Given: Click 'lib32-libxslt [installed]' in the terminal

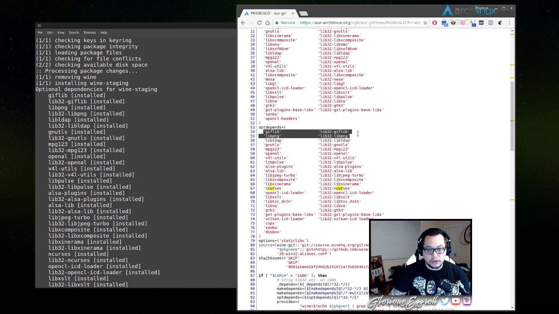Looking at the screenshot, I should (x=88, y=284).
